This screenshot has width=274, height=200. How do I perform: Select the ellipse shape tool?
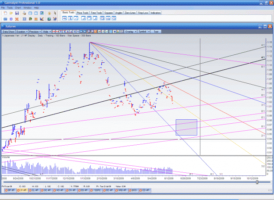tap(114, 18)
